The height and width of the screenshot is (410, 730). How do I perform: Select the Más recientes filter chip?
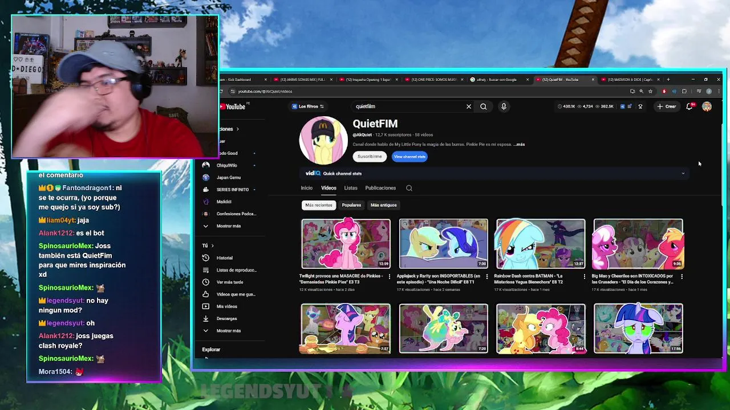[x=319, y=205]
